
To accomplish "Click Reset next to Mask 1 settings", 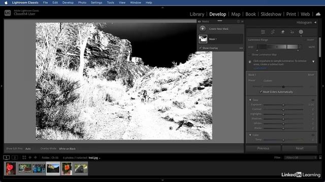I will coord(311,75).
